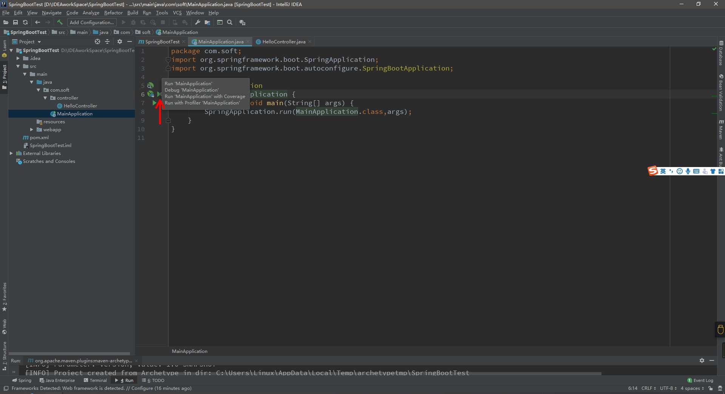This screenshot has width=725, height=394.
Task: Open the Build menu
Action: (x=133, y=13)
